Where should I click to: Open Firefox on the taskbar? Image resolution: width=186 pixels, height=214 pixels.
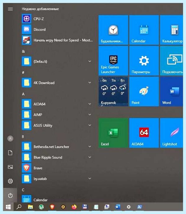tap(74, 207)
